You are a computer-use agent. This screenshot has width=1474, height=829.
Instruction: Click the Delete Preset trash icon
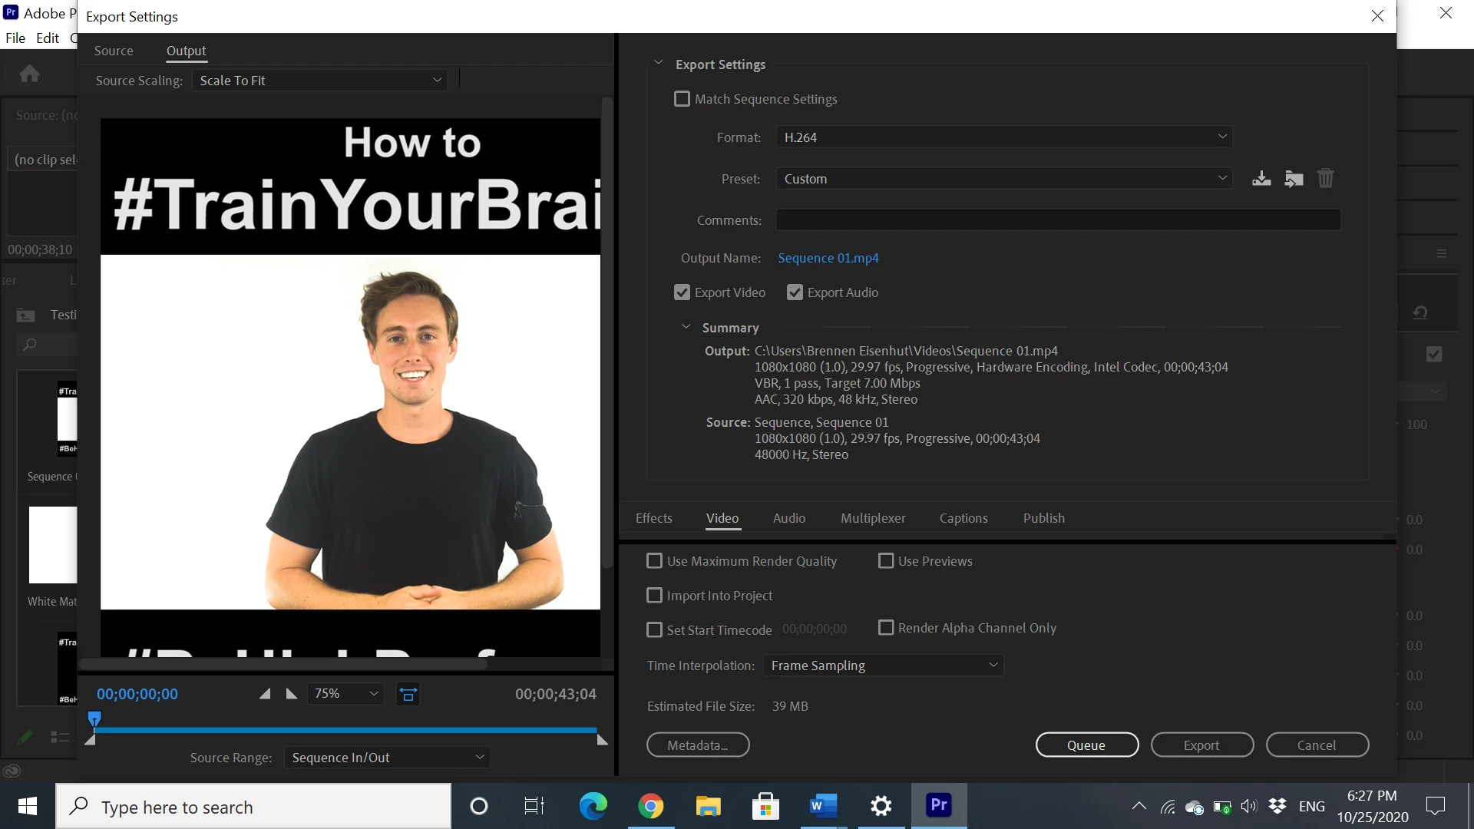1326,179
